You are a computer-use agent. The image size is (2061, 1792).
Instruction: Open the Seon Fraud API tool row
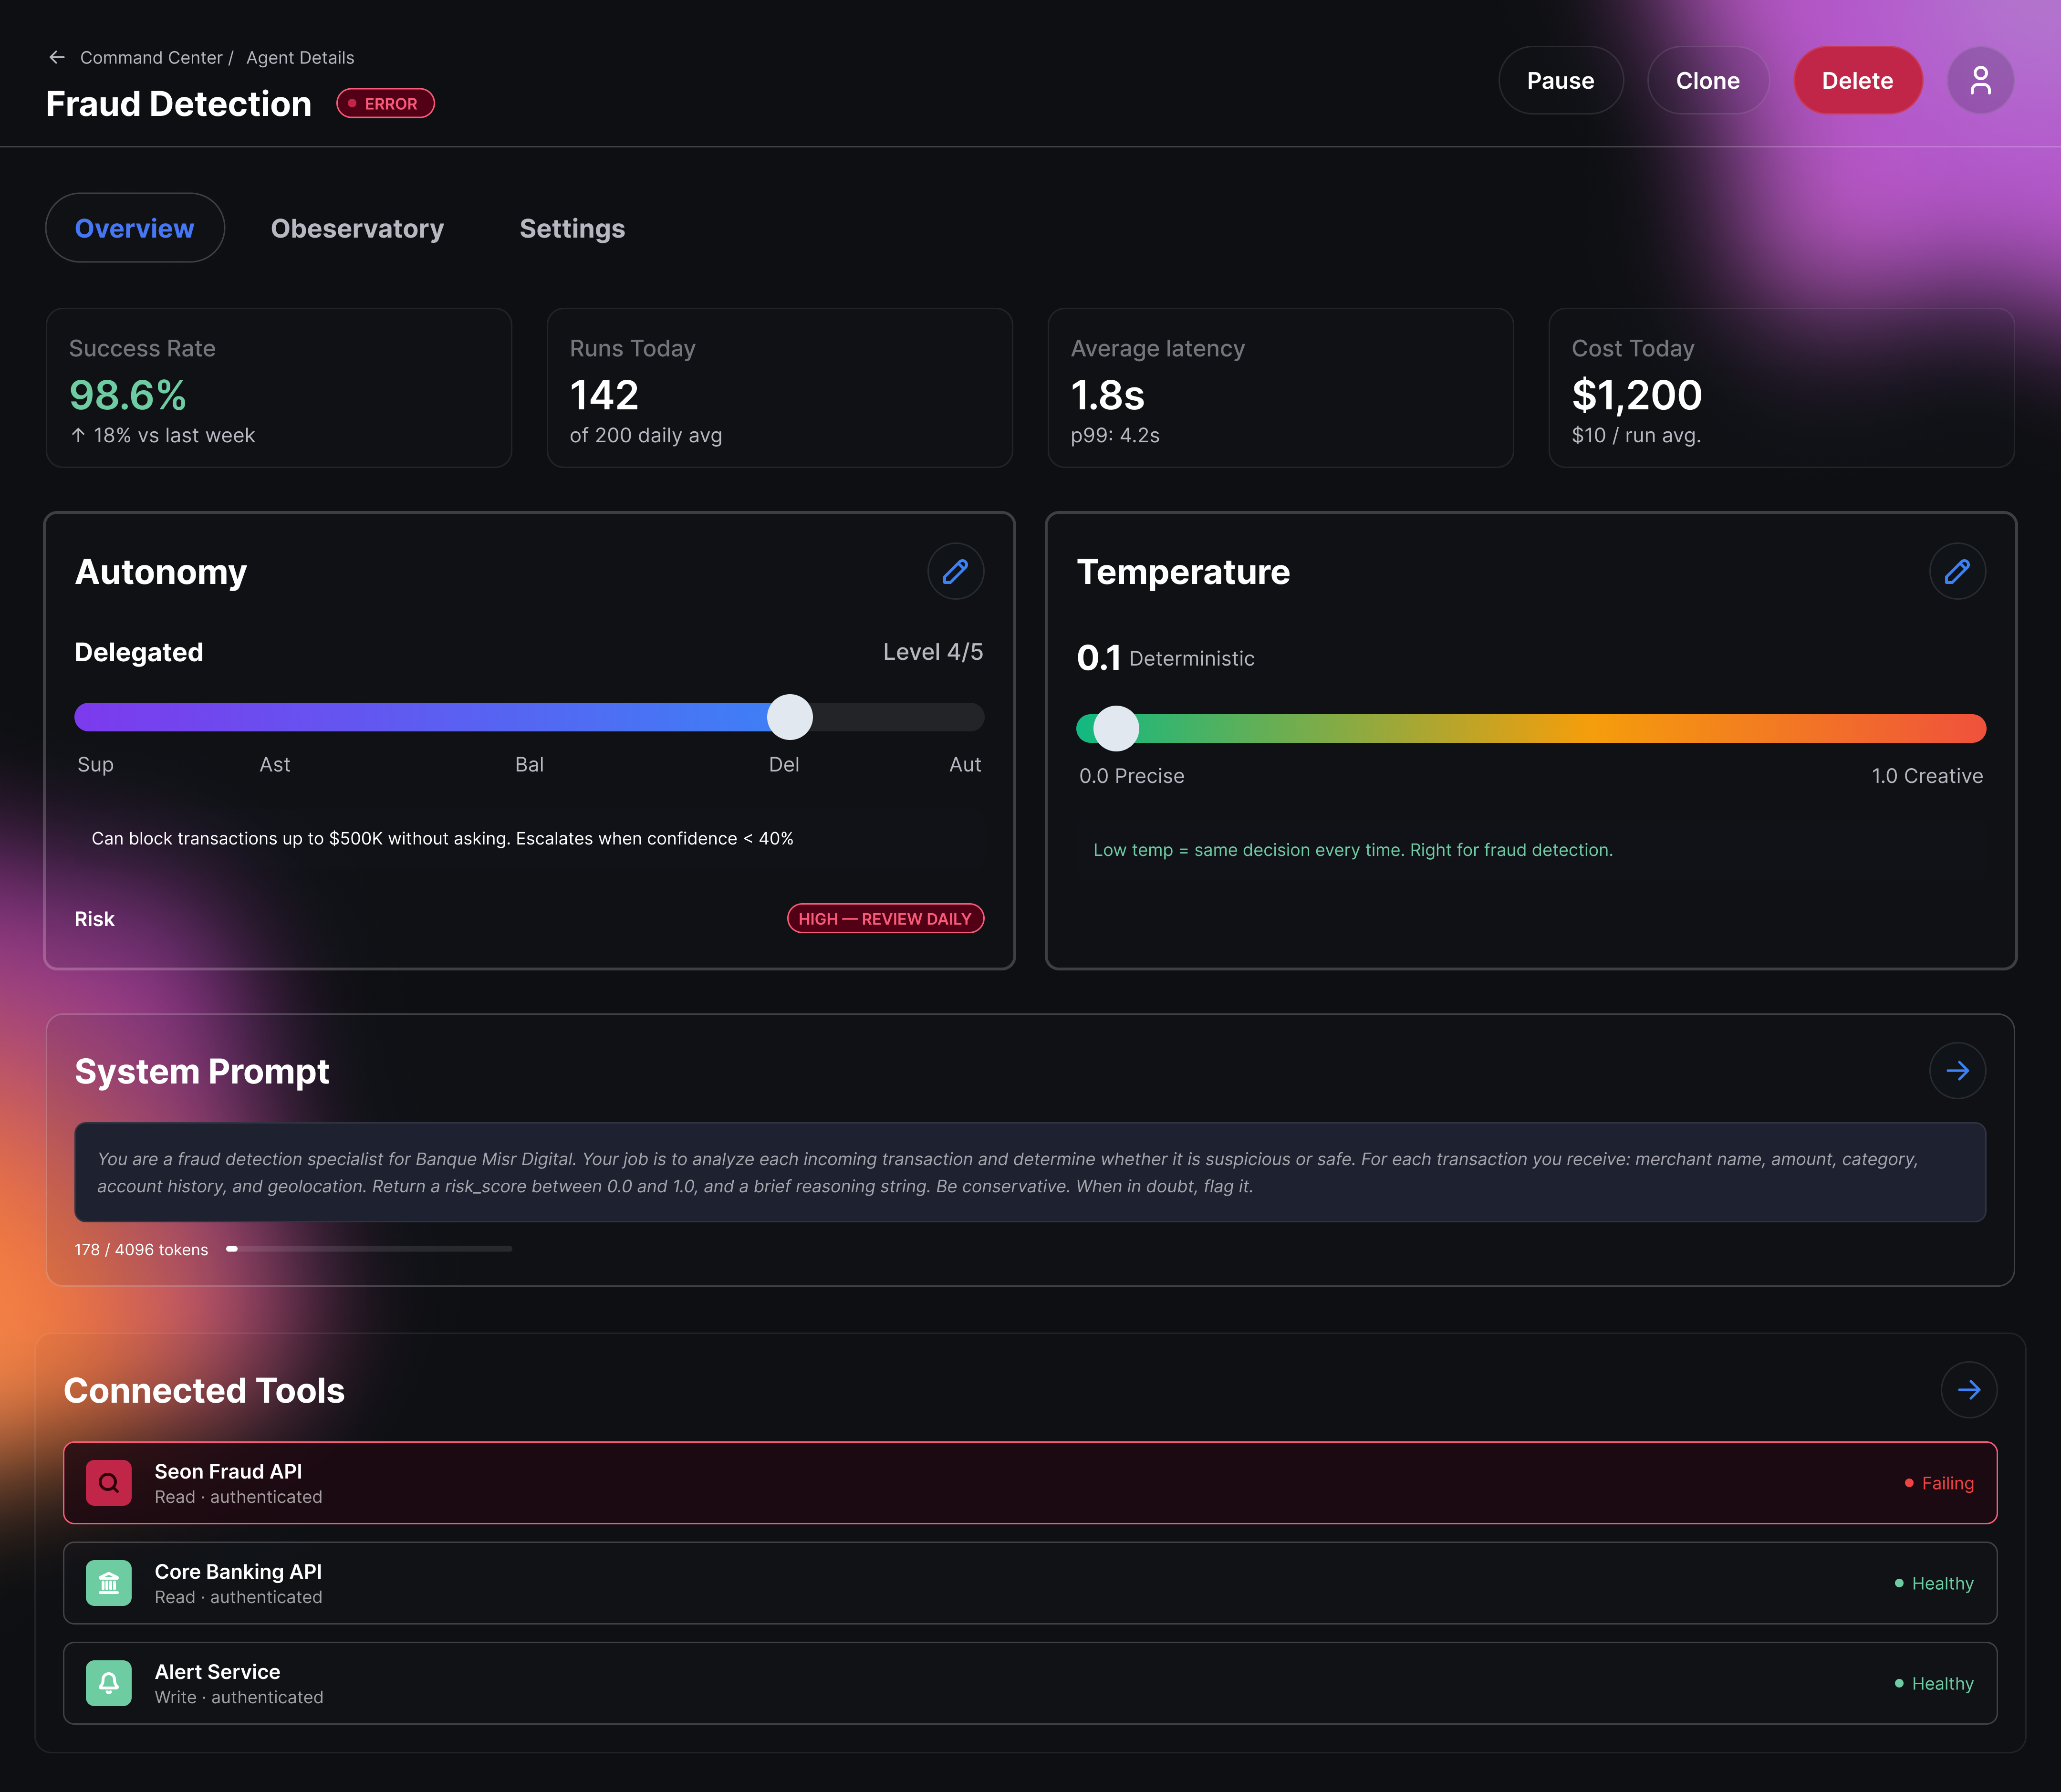(1030, 1483)
